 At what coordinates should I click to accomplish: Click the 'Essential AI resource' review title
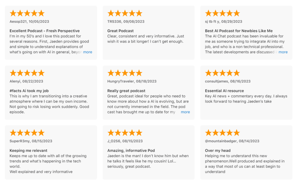tap(224, 91)
